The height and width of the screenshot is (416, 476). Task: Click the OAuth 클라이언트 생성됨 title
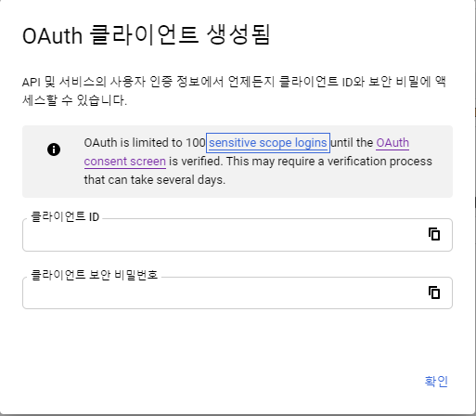pyautogui.click(x=147, y=35)
